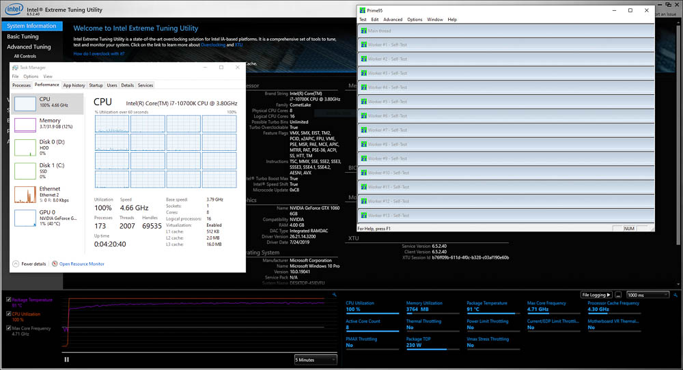Click the Worker #13 - Self-Test icon
This screenshot has width=683, height=370.
click(x=364, y=216)
